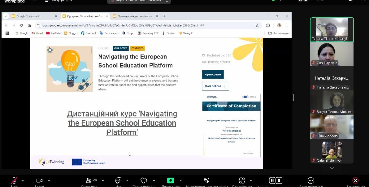Open the participants panel icon
Screen dimensions: 369x187
89,181
